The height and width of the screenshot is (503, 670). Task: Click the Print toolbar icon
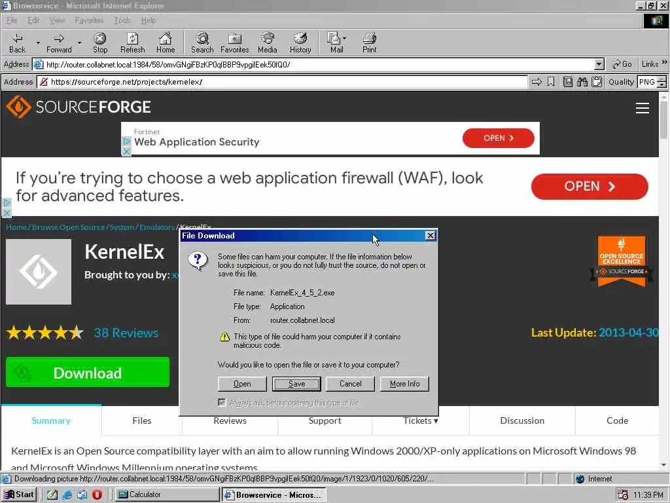pos(369,43)
